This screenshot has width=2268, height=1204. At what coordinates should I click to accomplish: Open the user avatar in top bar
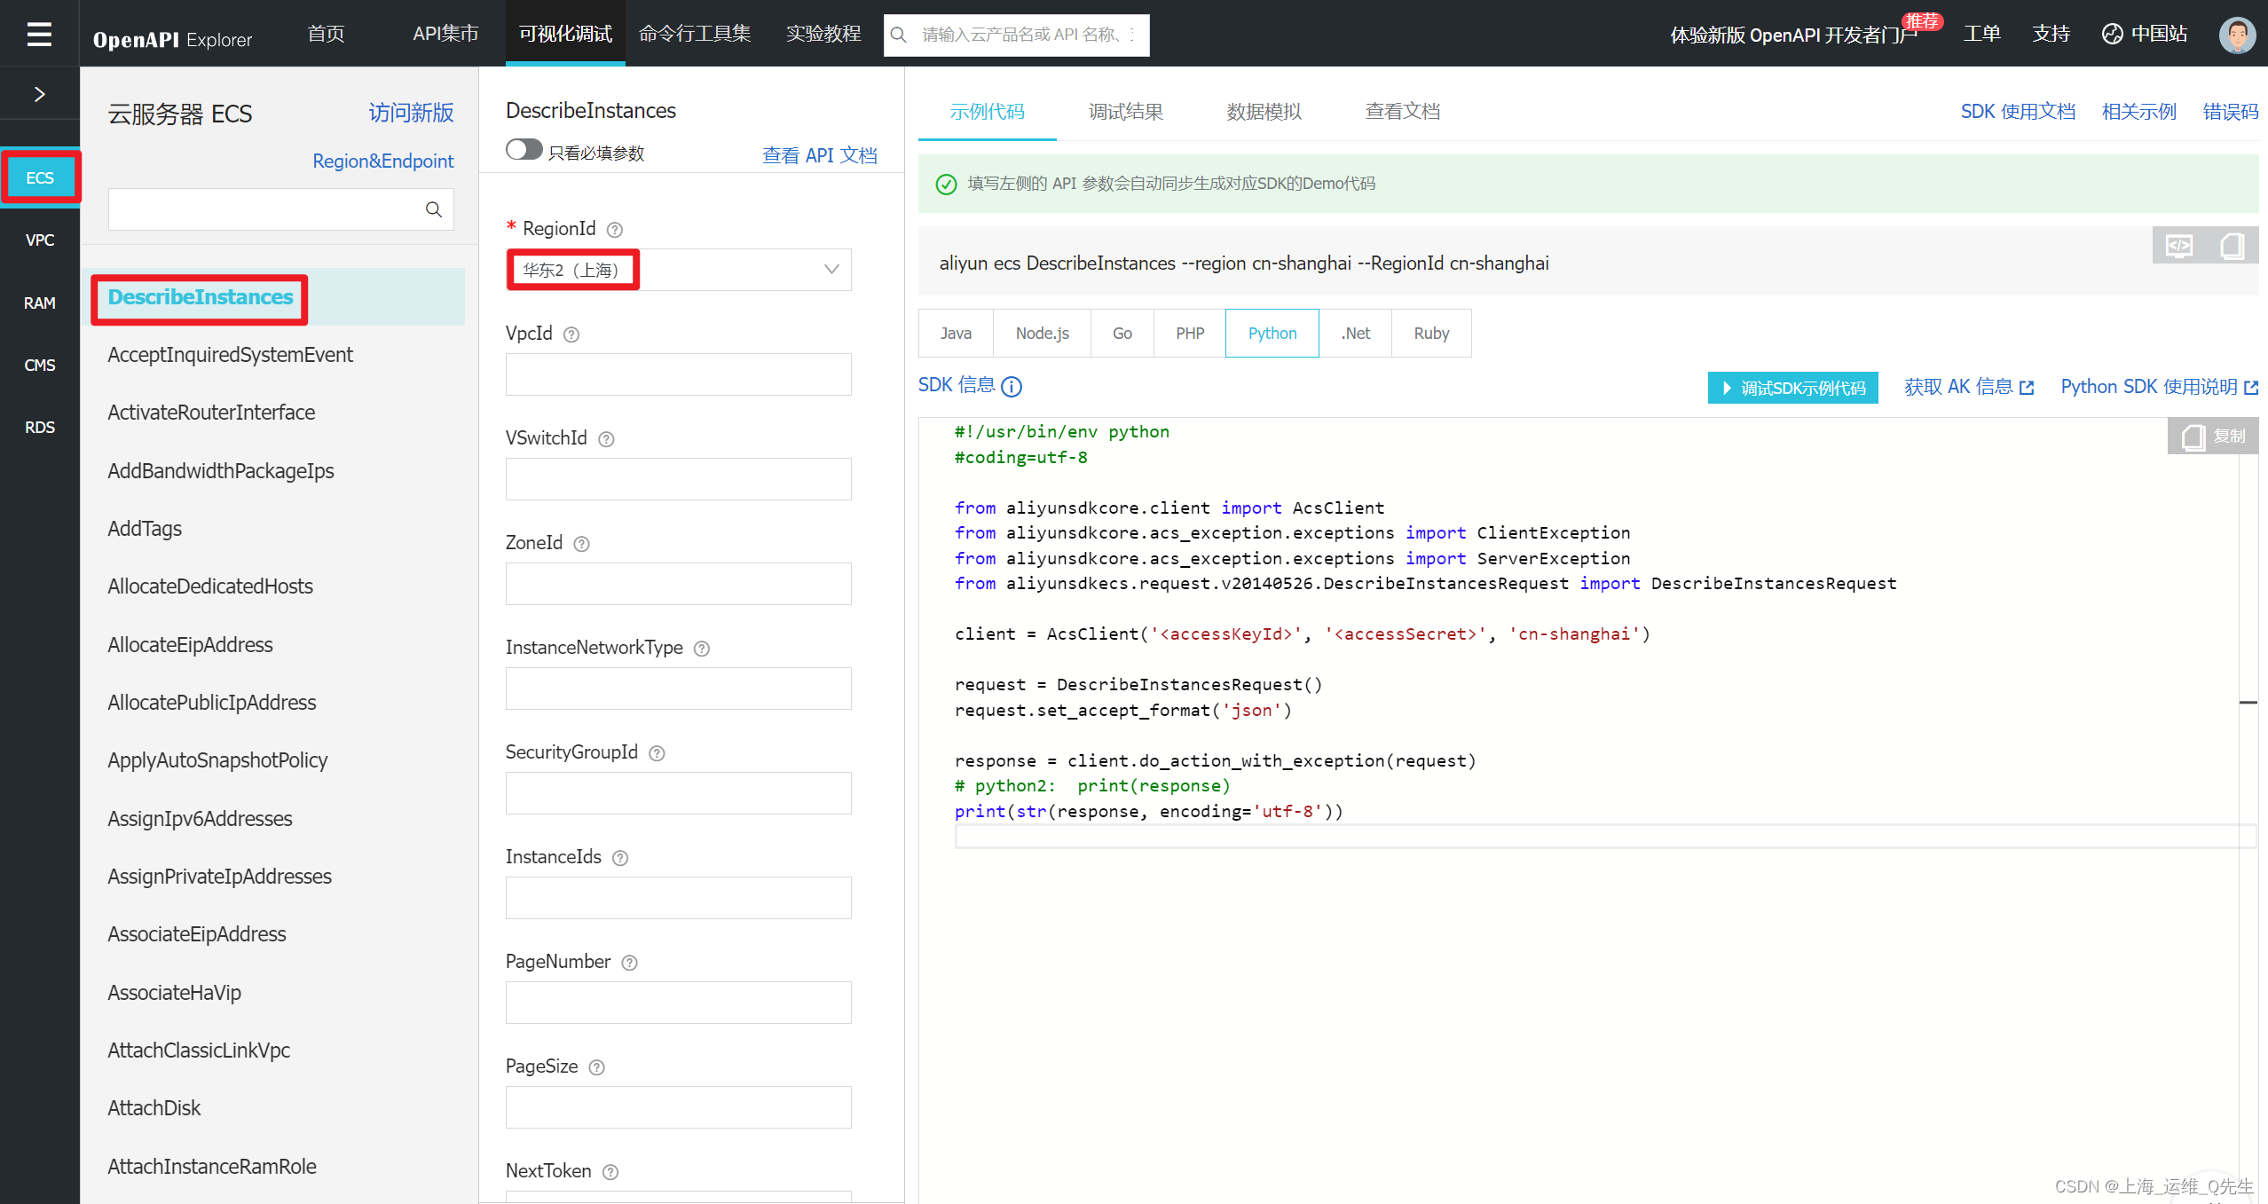tap(2237, 35)
